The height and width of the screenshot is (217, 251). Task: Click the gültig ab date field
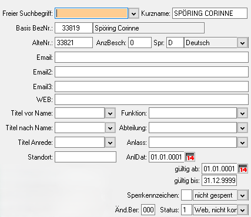coord(219,169)
